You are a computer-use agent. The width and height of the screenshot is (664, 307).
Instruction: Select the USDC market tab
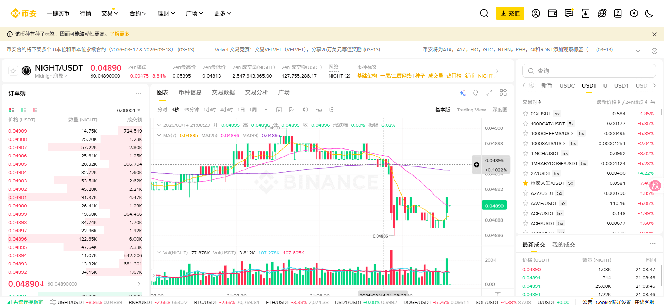[567, 85]
